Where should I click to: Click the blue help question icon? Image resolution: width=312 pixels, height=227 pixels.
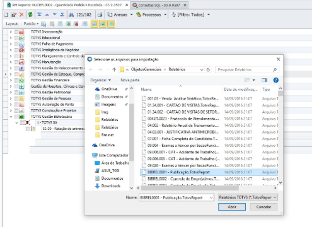(275, 80)
